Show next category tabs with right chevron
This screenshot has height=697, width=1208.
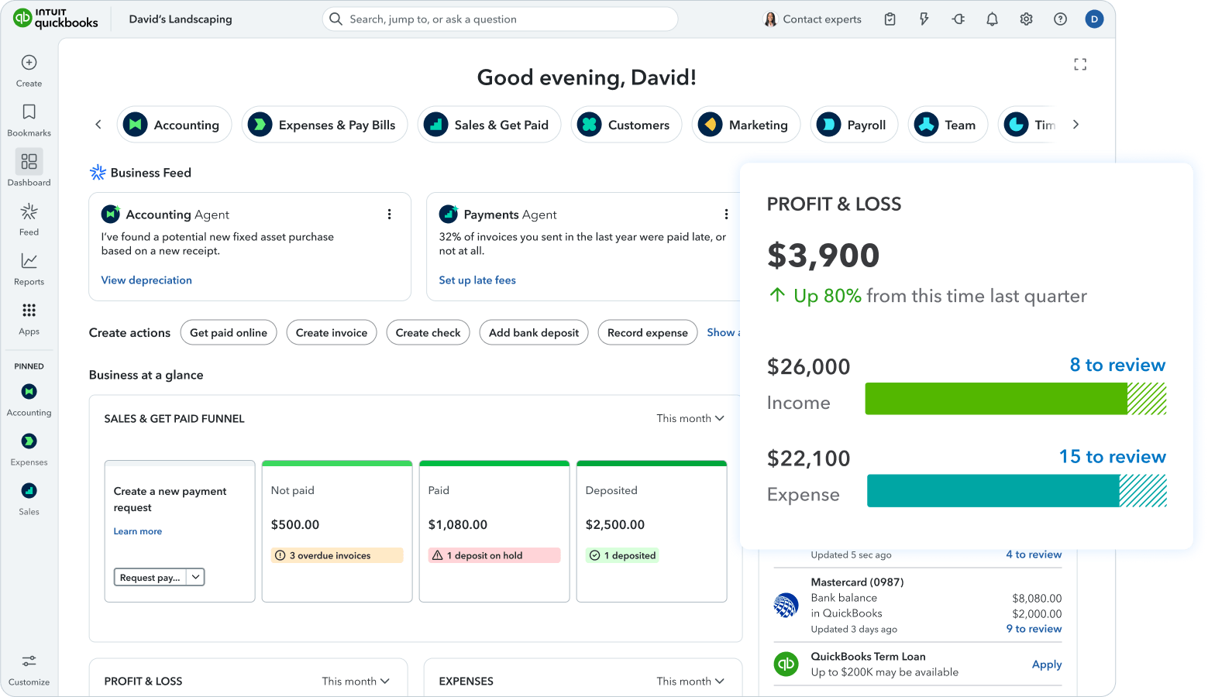1075,125
